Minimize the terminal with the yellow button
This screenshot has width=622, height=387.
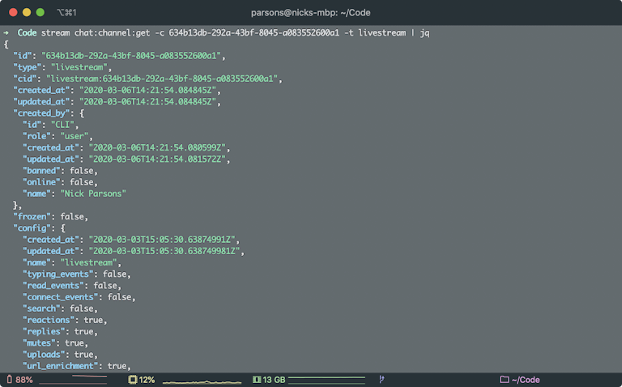coord(27,12)
